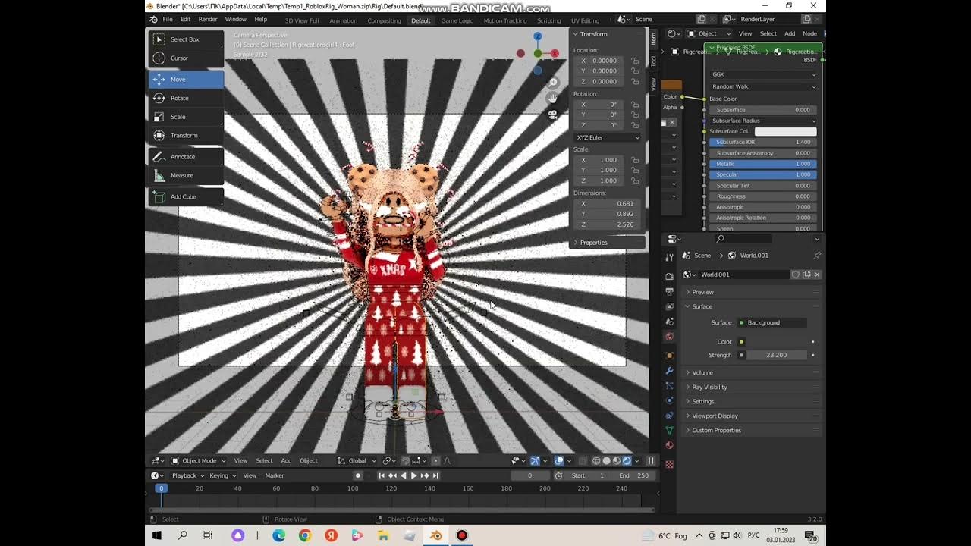Play the animation forward
The image size is (971, 546).
[x=413, y=475]
